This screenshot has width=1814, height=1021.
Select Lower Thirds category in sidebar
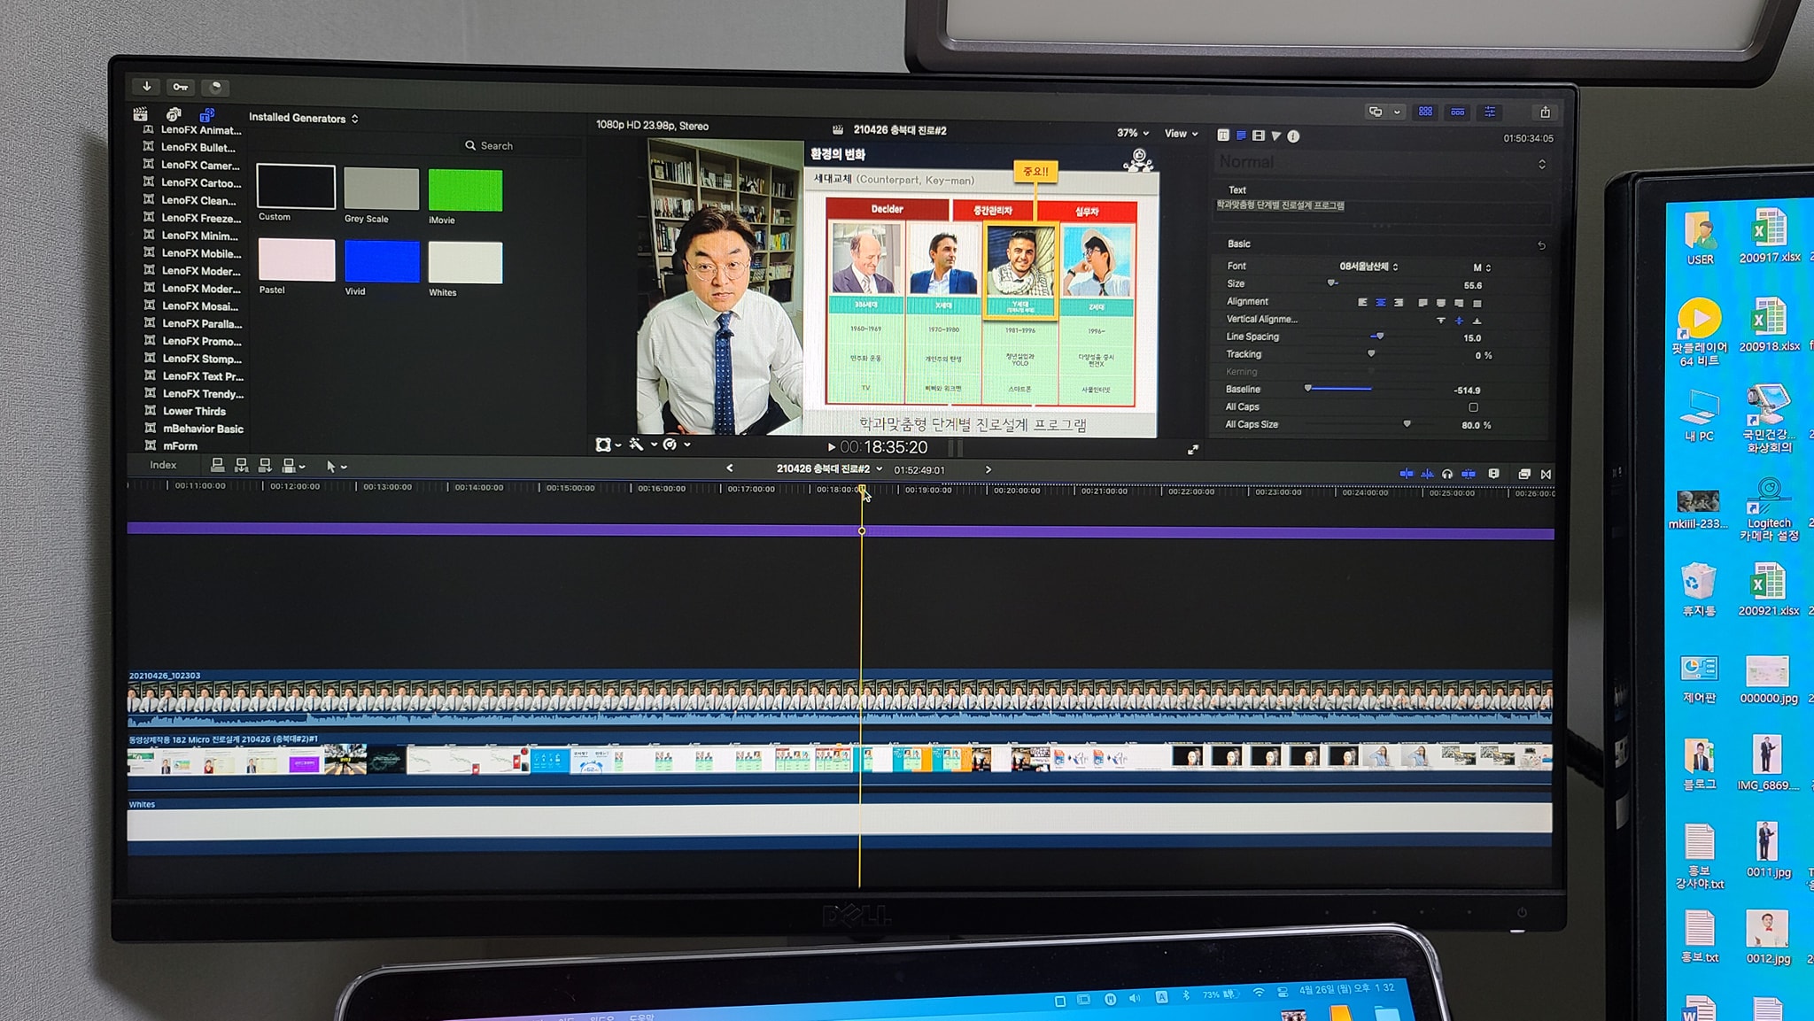pos(194,411)
